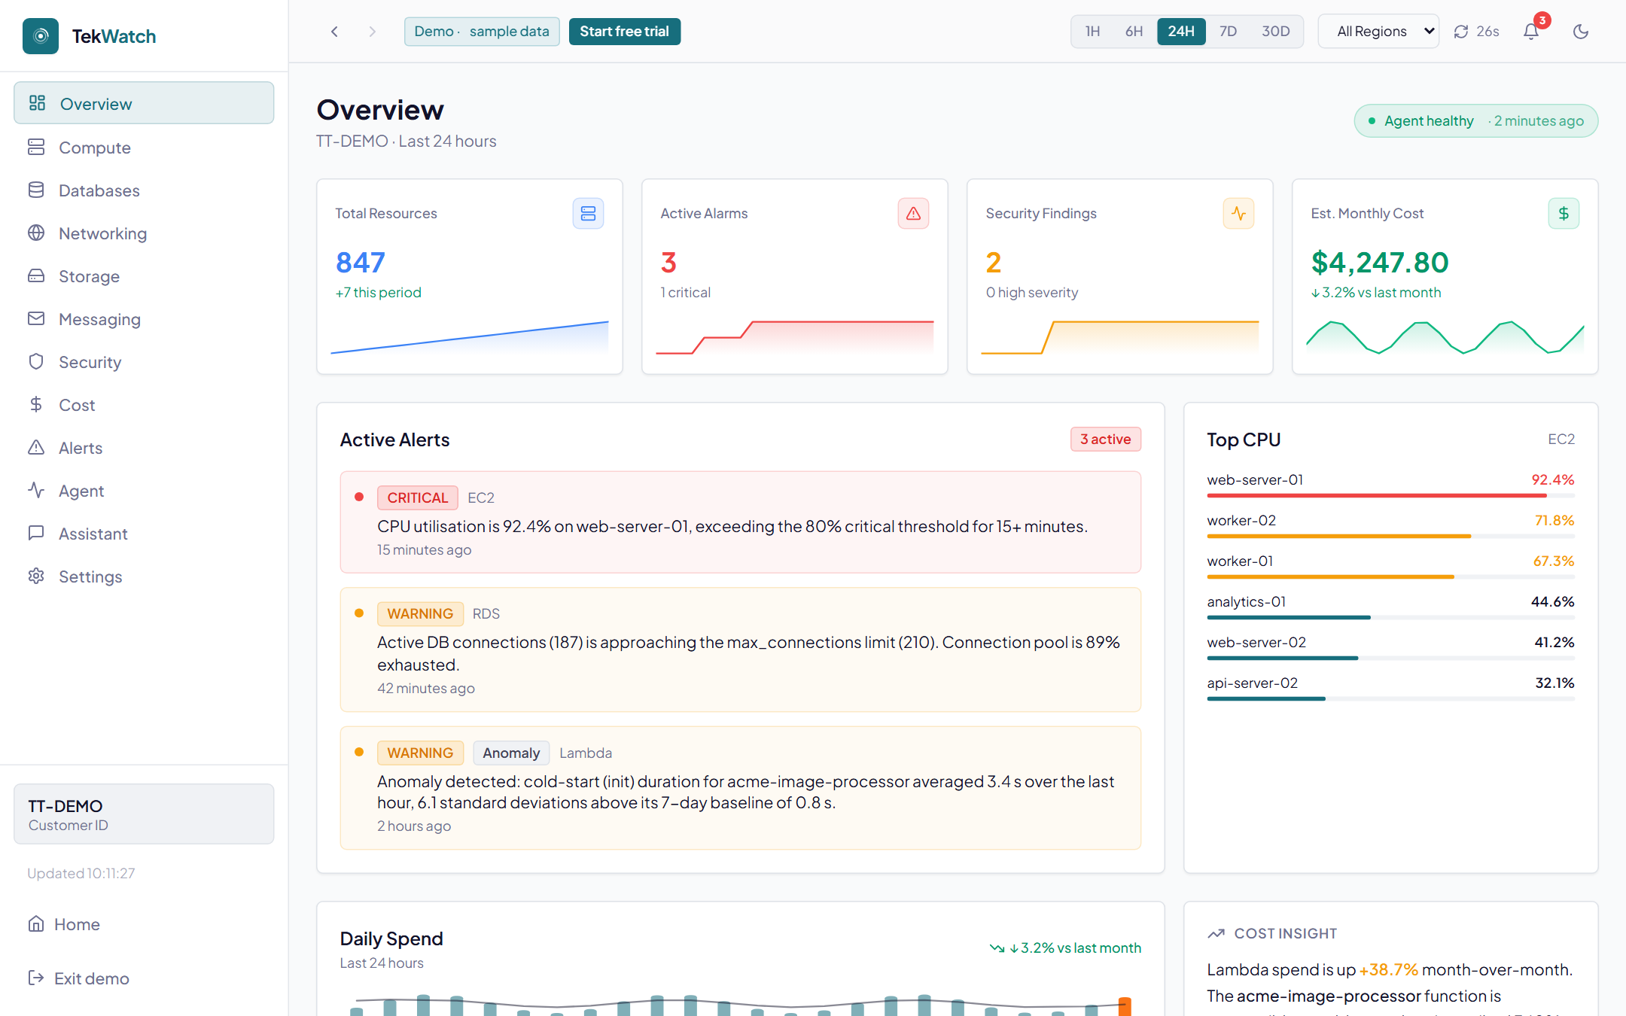The image size is (1626, 1016).
Task: Click the Assistant chat icon
Action: pyautogui.click(x=36, y=533)
